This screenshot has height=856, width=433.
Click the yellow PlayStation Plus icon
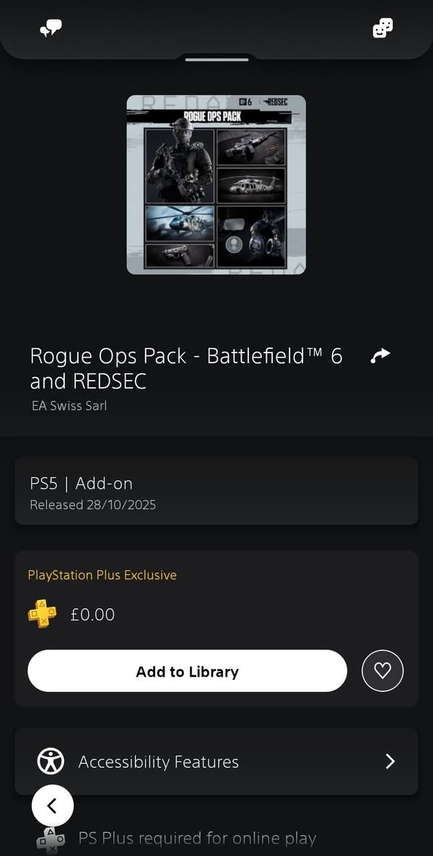click(43, 614)
